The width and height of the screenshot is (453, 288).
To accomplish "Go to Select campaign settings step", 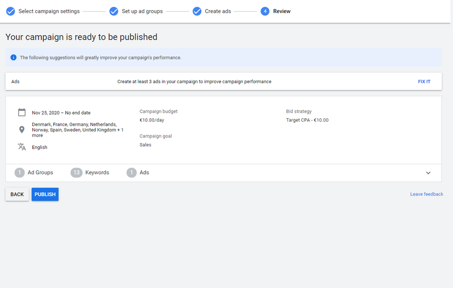I will click(x=49, y=11).
